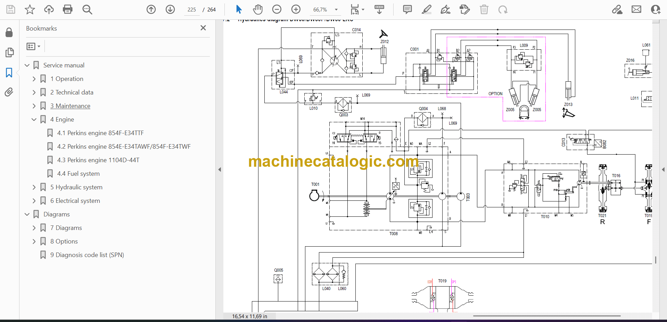The width and height of the screenshot is (667, 322).
Task: Open the zoom level dropdown
Action: [x=336, y=10]
